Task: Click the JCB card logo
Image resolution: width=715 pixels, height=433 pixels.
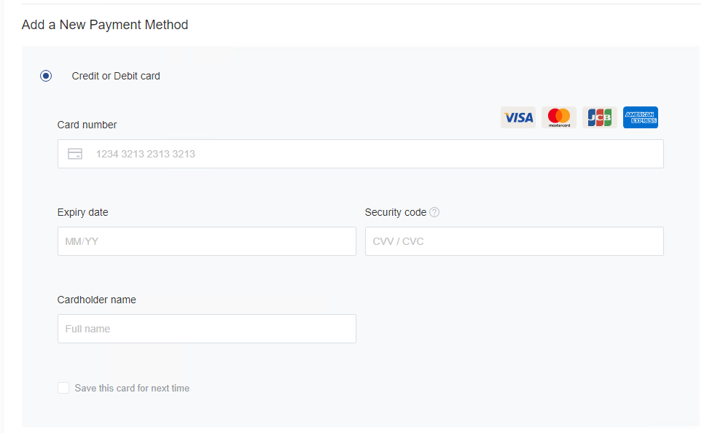Action: point(599,117)
